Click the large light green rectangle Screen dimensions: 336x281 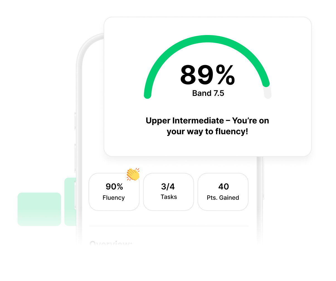coord(39,209)
